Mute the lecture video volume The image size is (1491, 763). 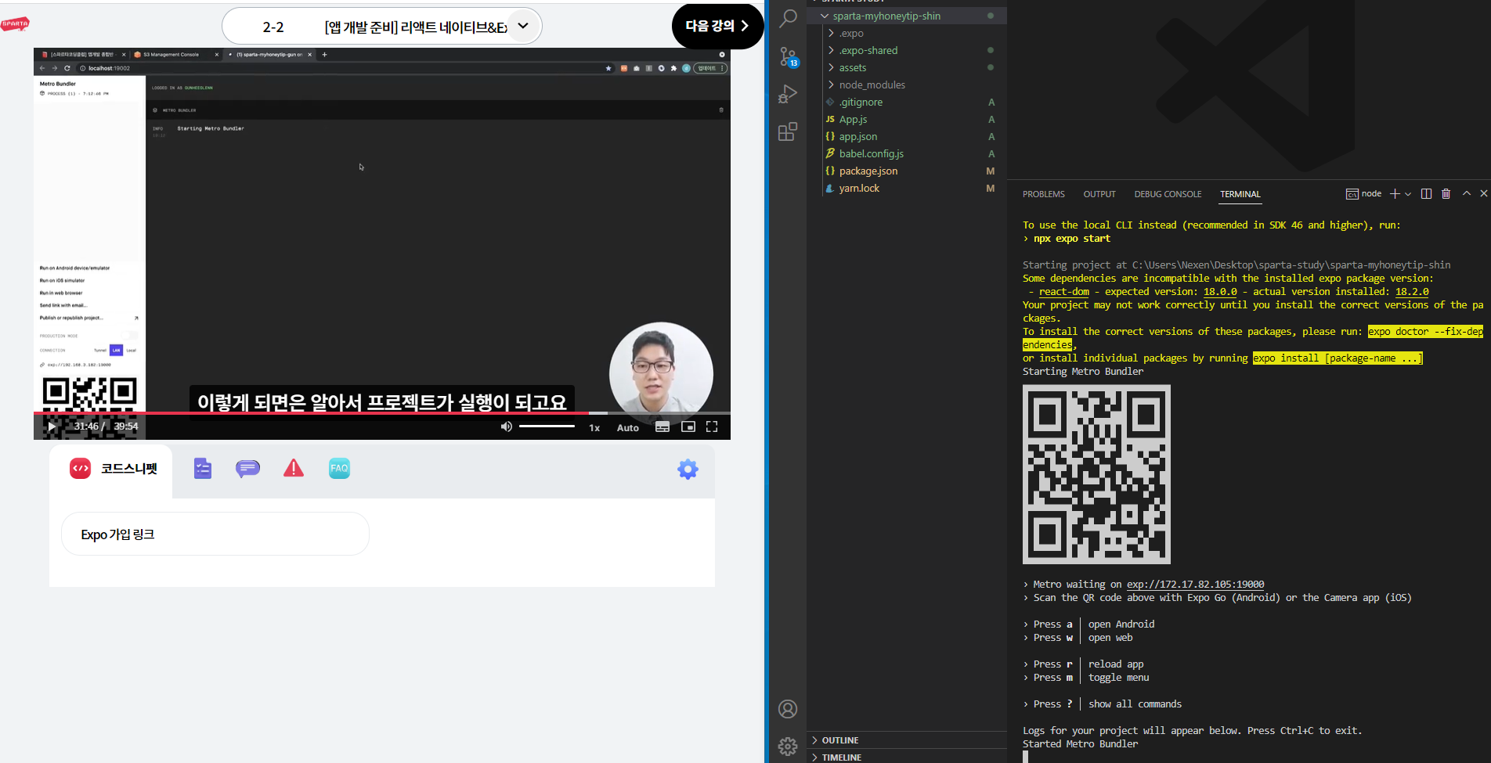point(506,426)
